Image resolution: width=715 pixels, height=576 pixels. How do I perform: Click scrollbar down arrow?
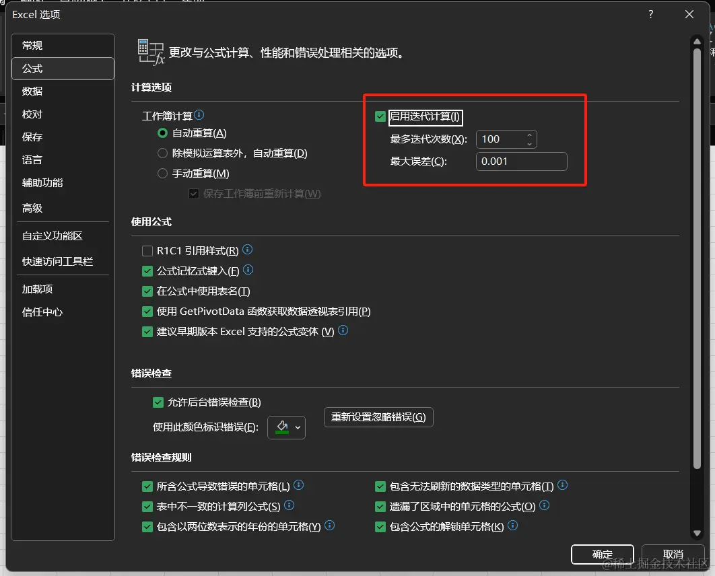697,533
